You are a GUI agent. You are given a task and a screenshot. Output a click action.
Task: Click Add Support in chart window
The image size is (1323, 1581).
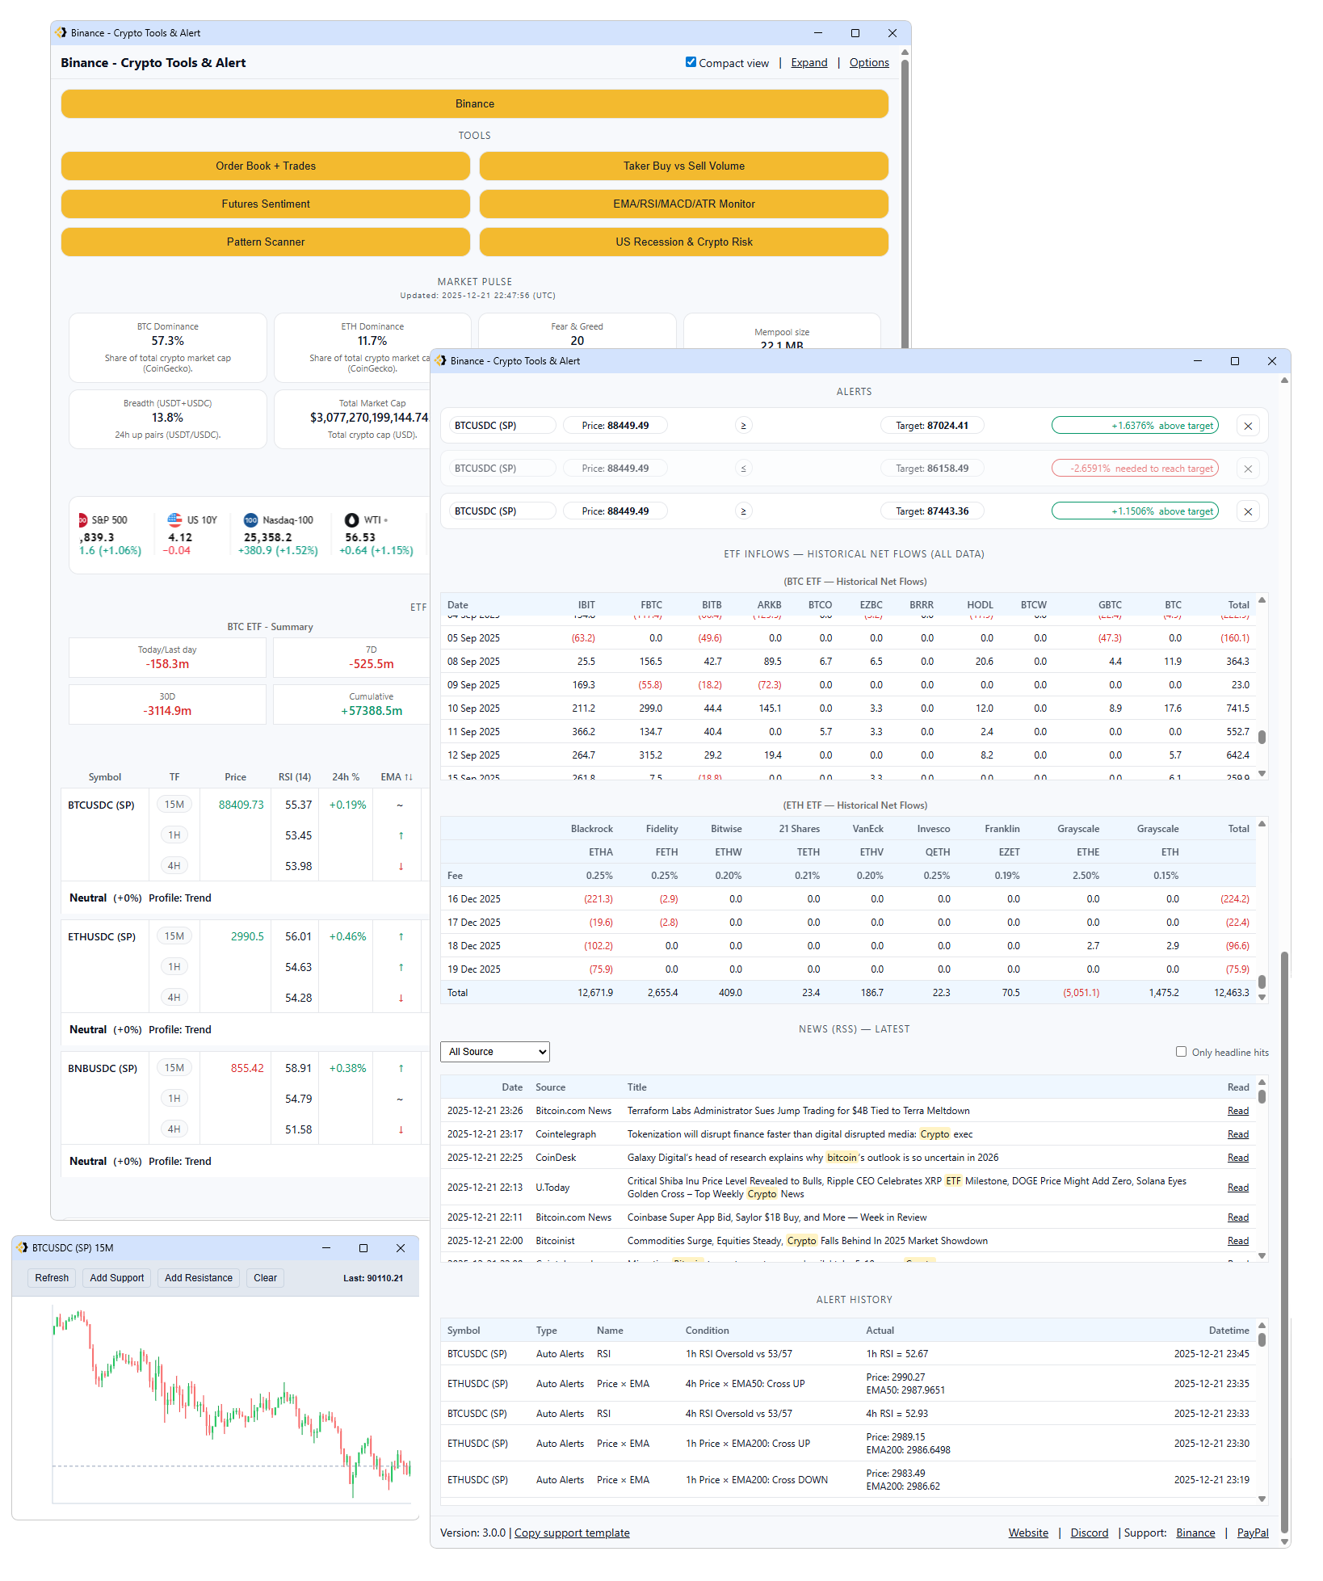[117, 1278]
